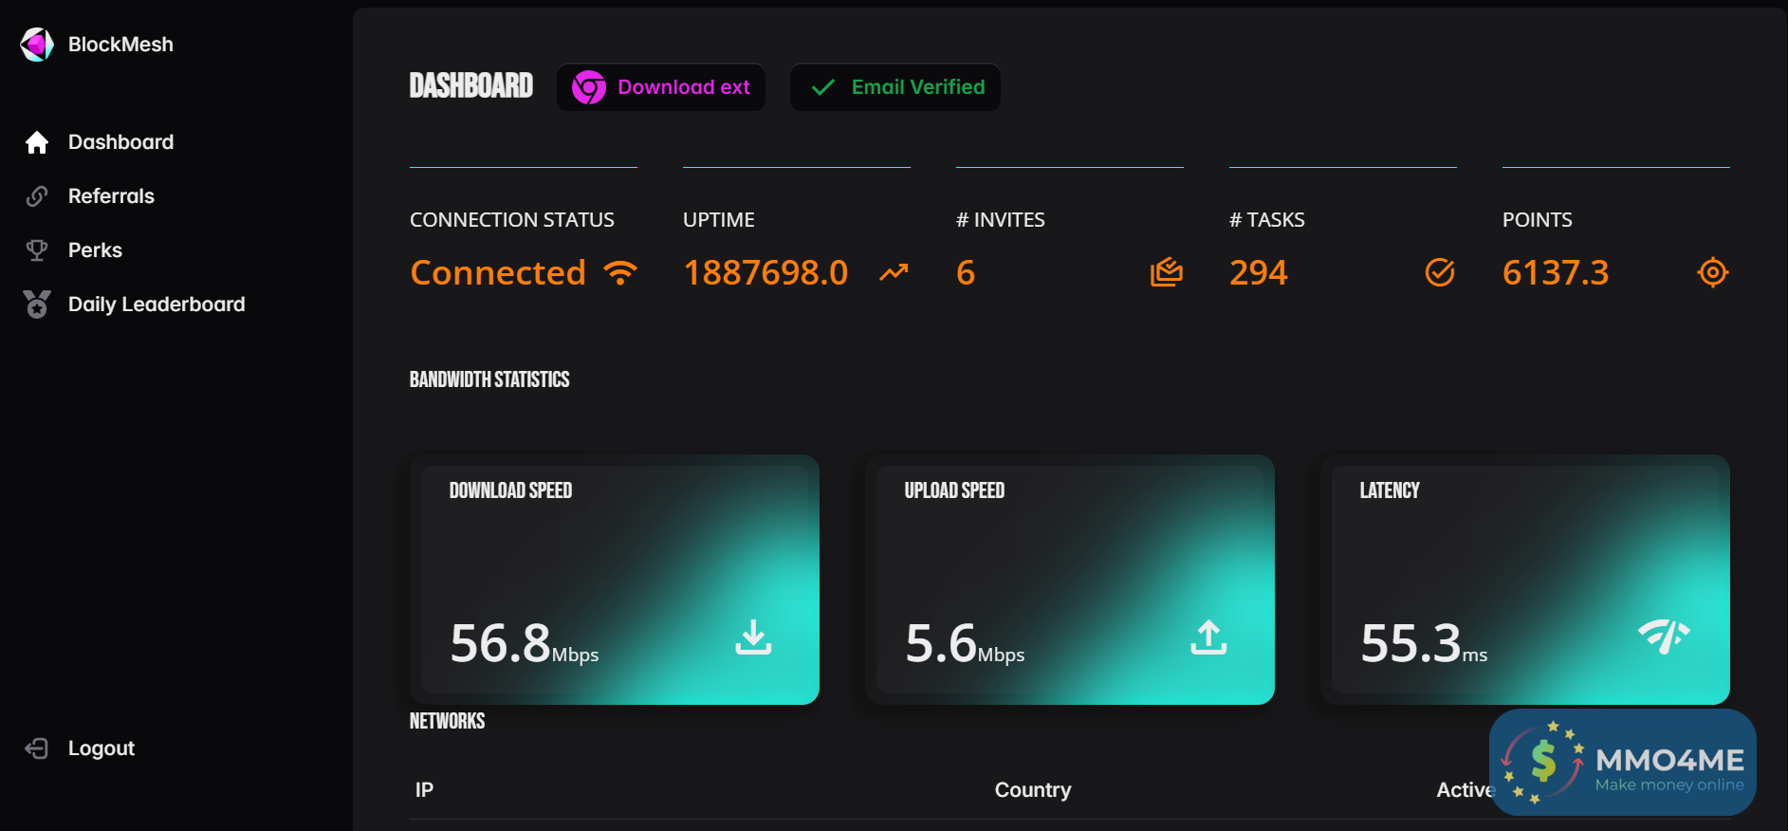Screen dimensions: 1788x831
Task: Click the Wi-Fi connected status icon
Action: point(620,273)
